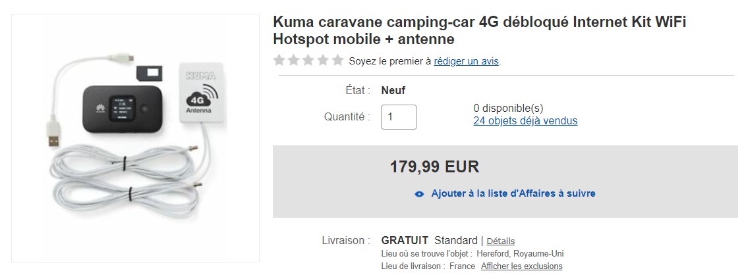Click the "0 disponible(s)" availability text
Screen dimensions: 744x273
pyautogui.click(x=508, y=108)
